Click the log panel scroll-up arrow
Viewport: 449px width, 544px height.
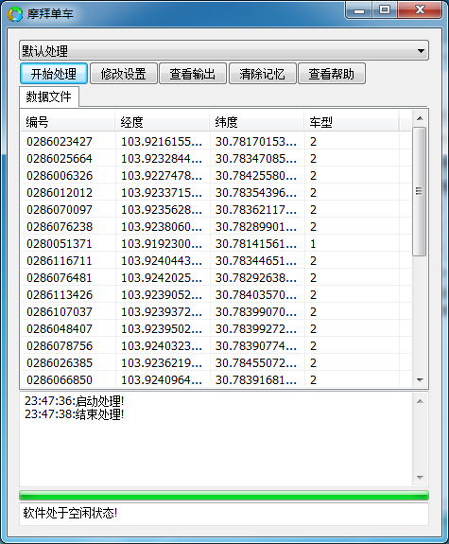point(420,401)
